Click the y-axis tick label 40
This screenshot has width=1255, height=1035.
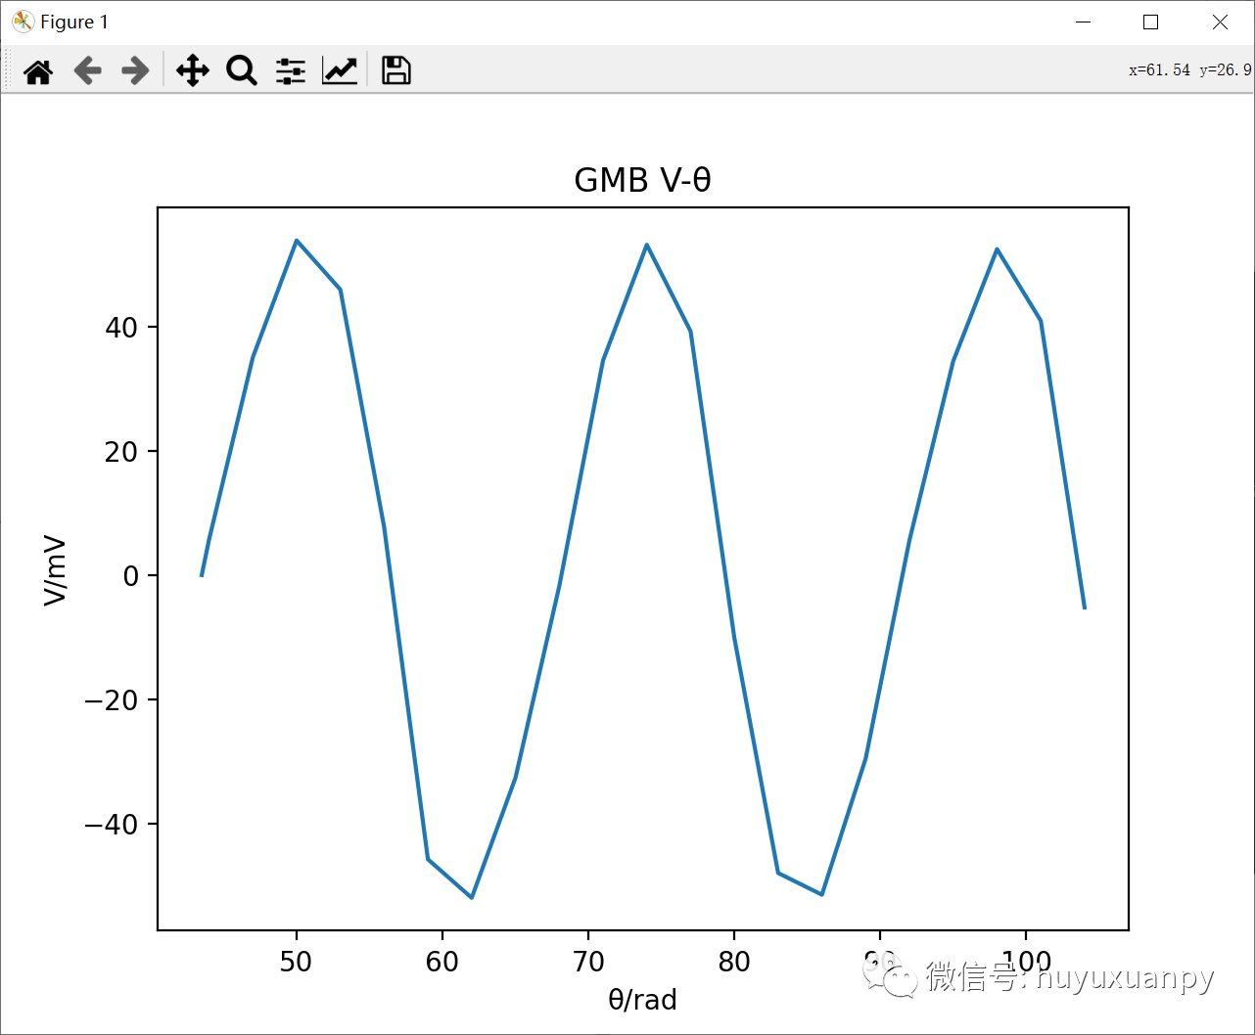click(121, 328)
